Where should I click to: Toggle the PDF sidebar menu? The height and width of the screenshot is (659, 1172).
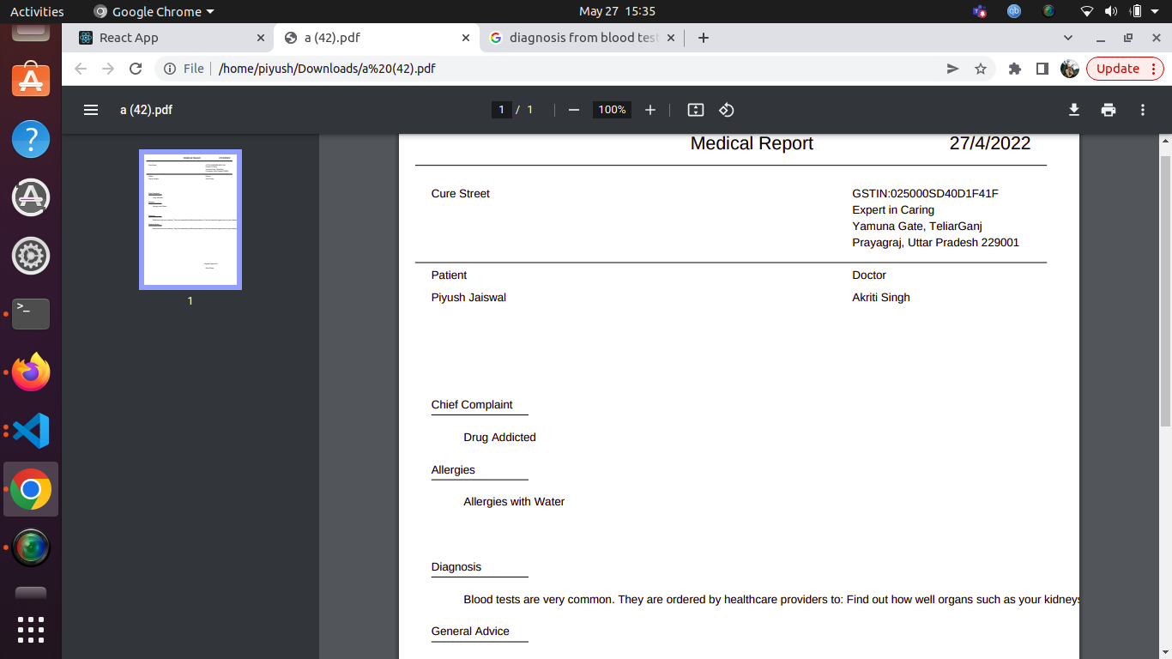point(91,110)
